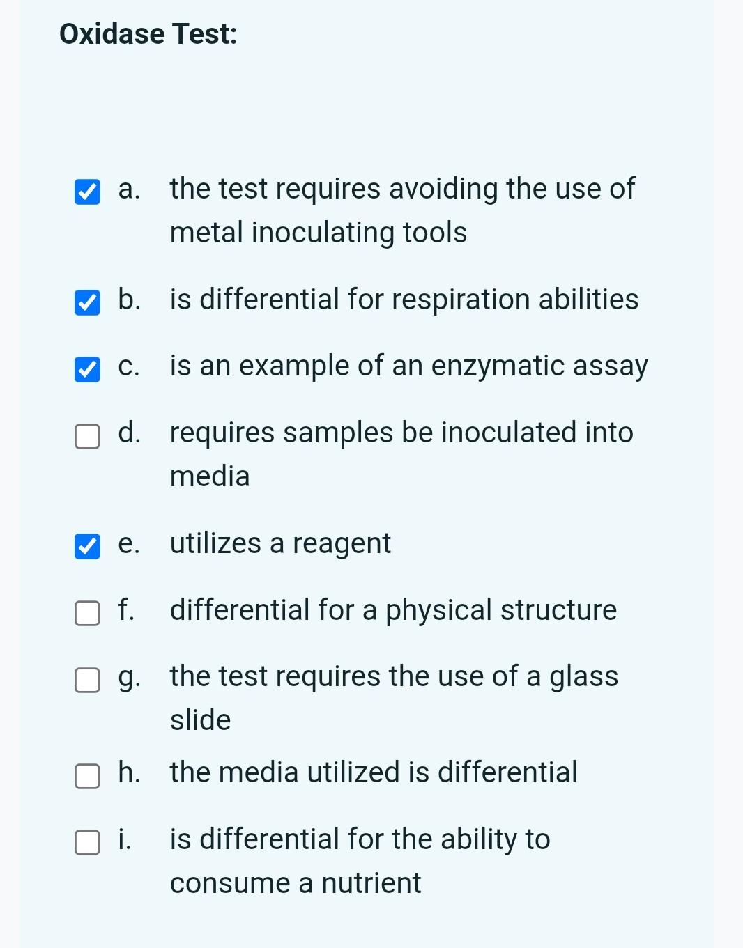This screenshot has width=743, height=948.
Task: Check option f physical structure checkbox
Action: 87,614
